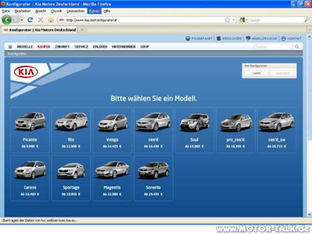Click the page scrollbar down arrow
The height and width of the screenshot is (234, 312).
click(310, 214)
